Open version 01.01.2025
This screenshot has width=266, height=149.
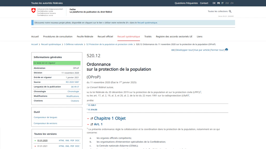(42, 140)
